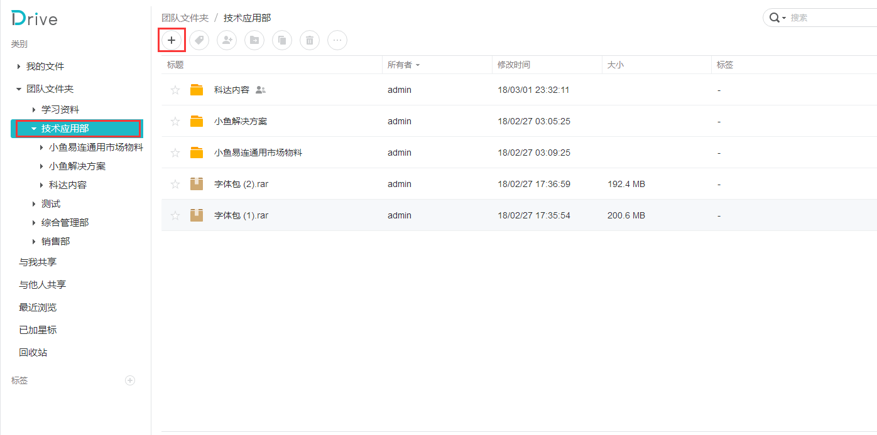The image size is (877, 435).
Task: Click the copy icon in the toolbar
Action: pyautogui.click(x=282, y=40)
